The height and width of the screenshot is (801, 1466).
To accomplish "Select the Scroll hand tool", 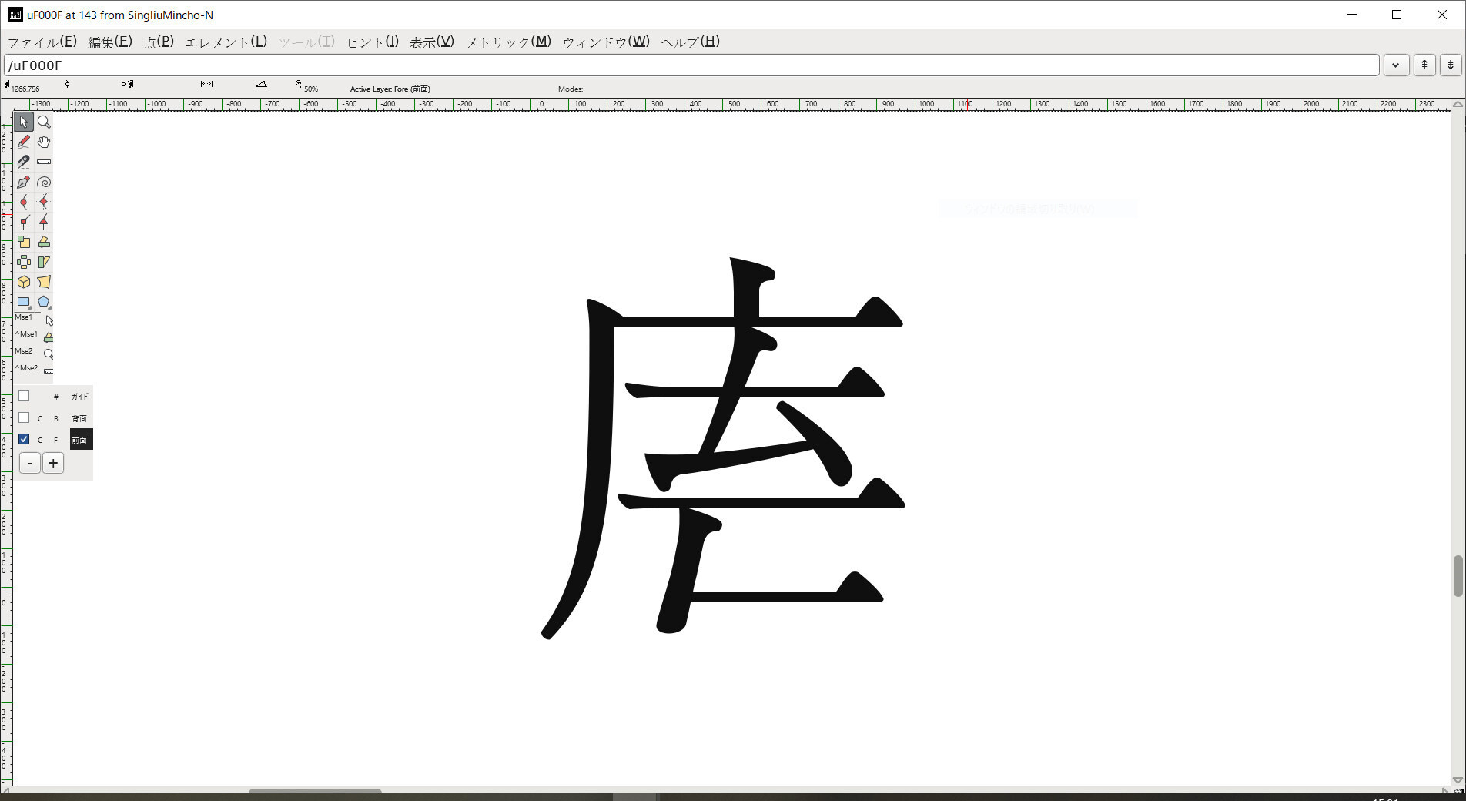I will [44, 142].
